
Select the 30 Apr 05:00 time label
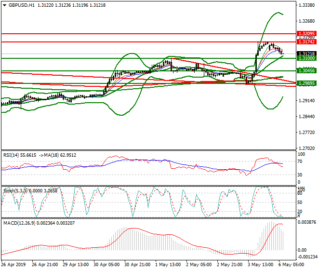click(x=106, y=266)
